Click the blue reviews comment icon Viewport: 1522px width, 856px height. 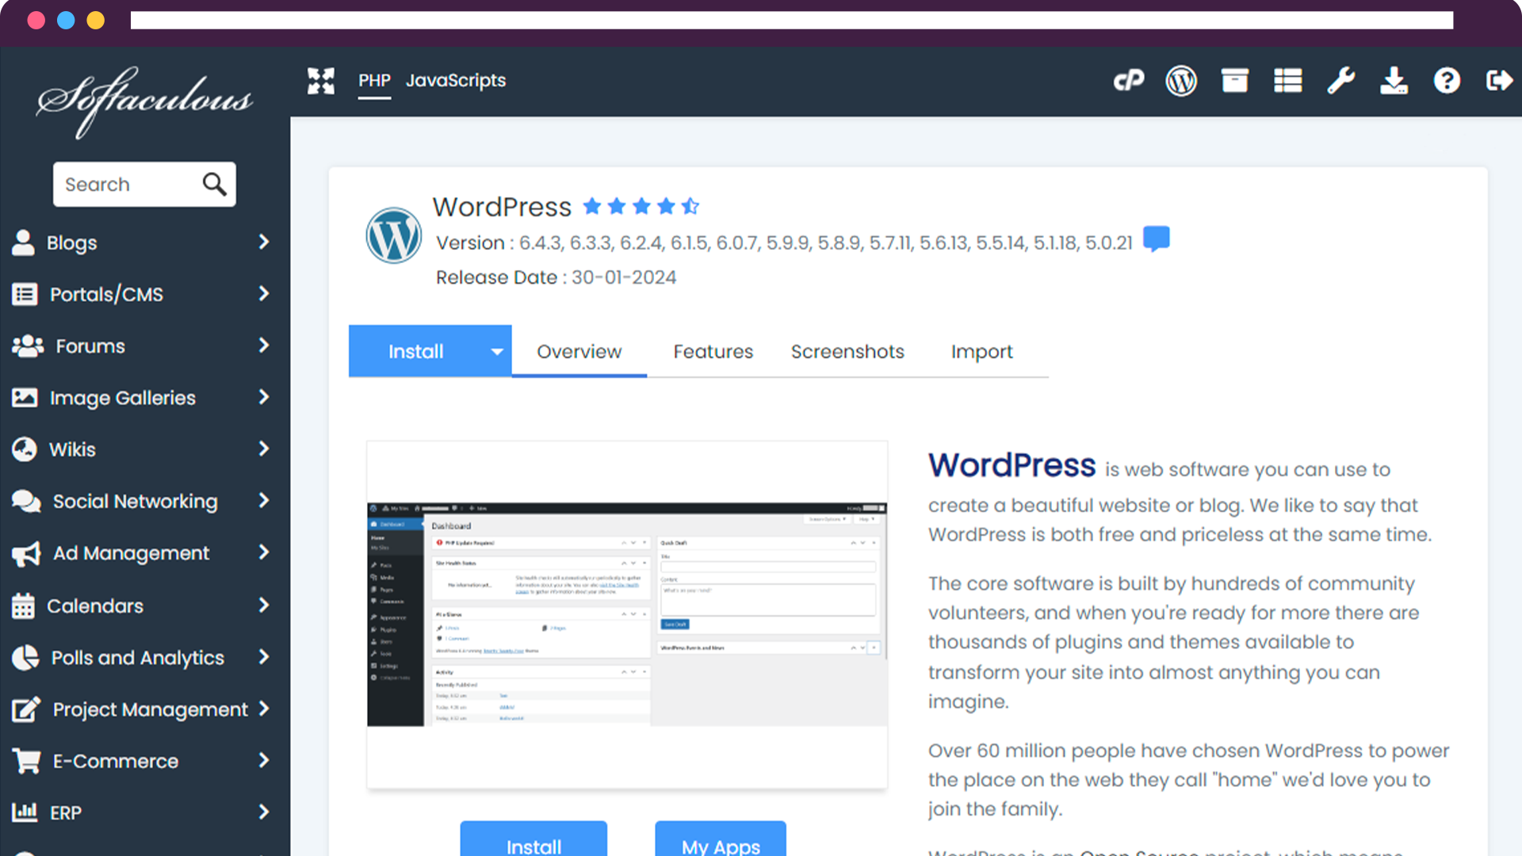pos(1157,239)
